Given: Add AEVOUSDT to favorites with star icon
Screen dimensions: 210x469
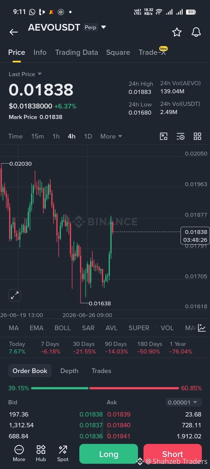Looking at the screenshot, I should [177, 32].
